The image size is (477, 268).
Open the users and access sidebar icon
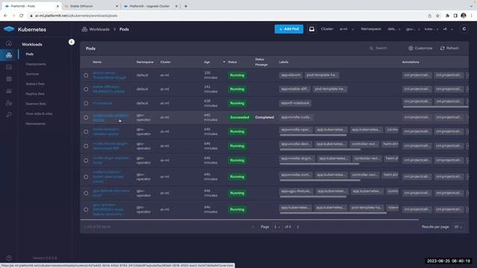tap(9, 103)
